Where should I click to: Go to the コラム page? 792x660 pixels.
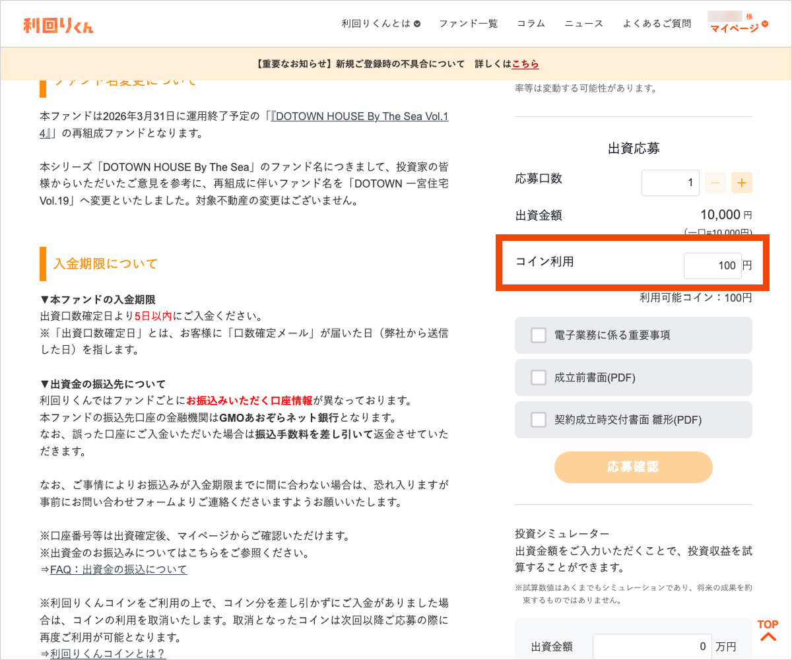click(531, 24)
